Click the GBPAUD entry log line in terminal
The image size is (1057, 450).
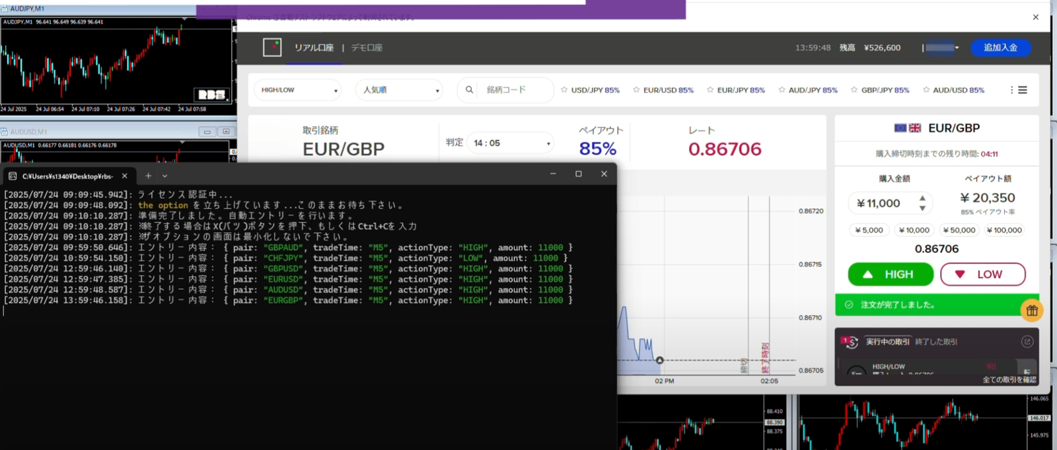[x=288, y=248]
